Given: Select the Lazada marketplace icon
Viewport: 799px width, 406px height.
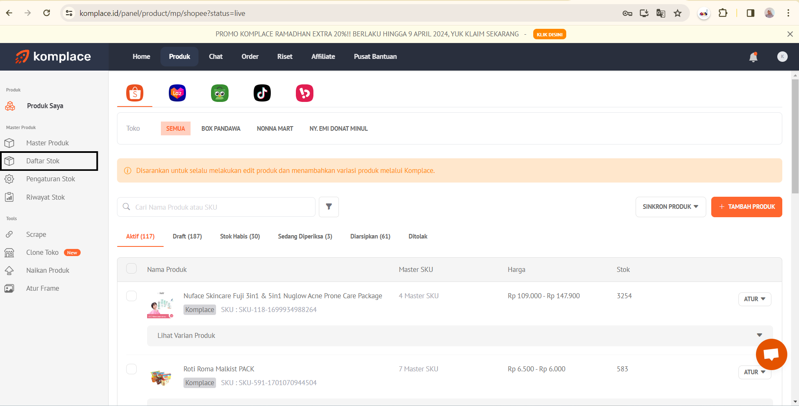Looking at the screenshot, I should click(177, 93).
